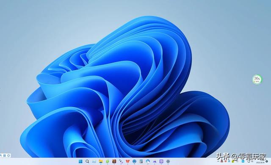
Task: Click the red WPS tray icon
Action: (x=226, y=161)
